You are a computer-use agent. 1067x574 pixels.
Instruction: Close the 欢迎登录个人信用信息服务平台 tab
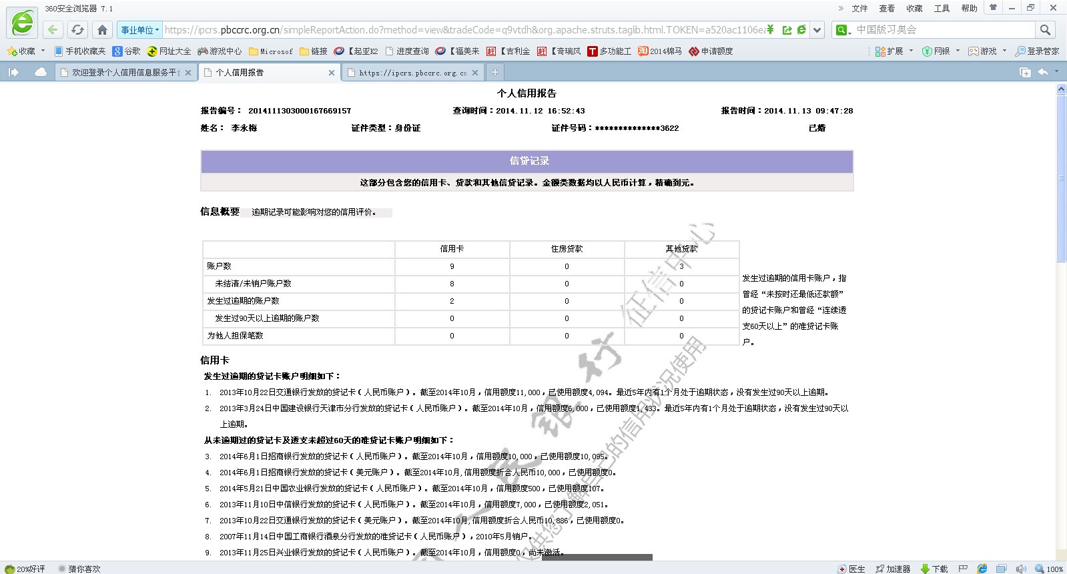[188, 73]
